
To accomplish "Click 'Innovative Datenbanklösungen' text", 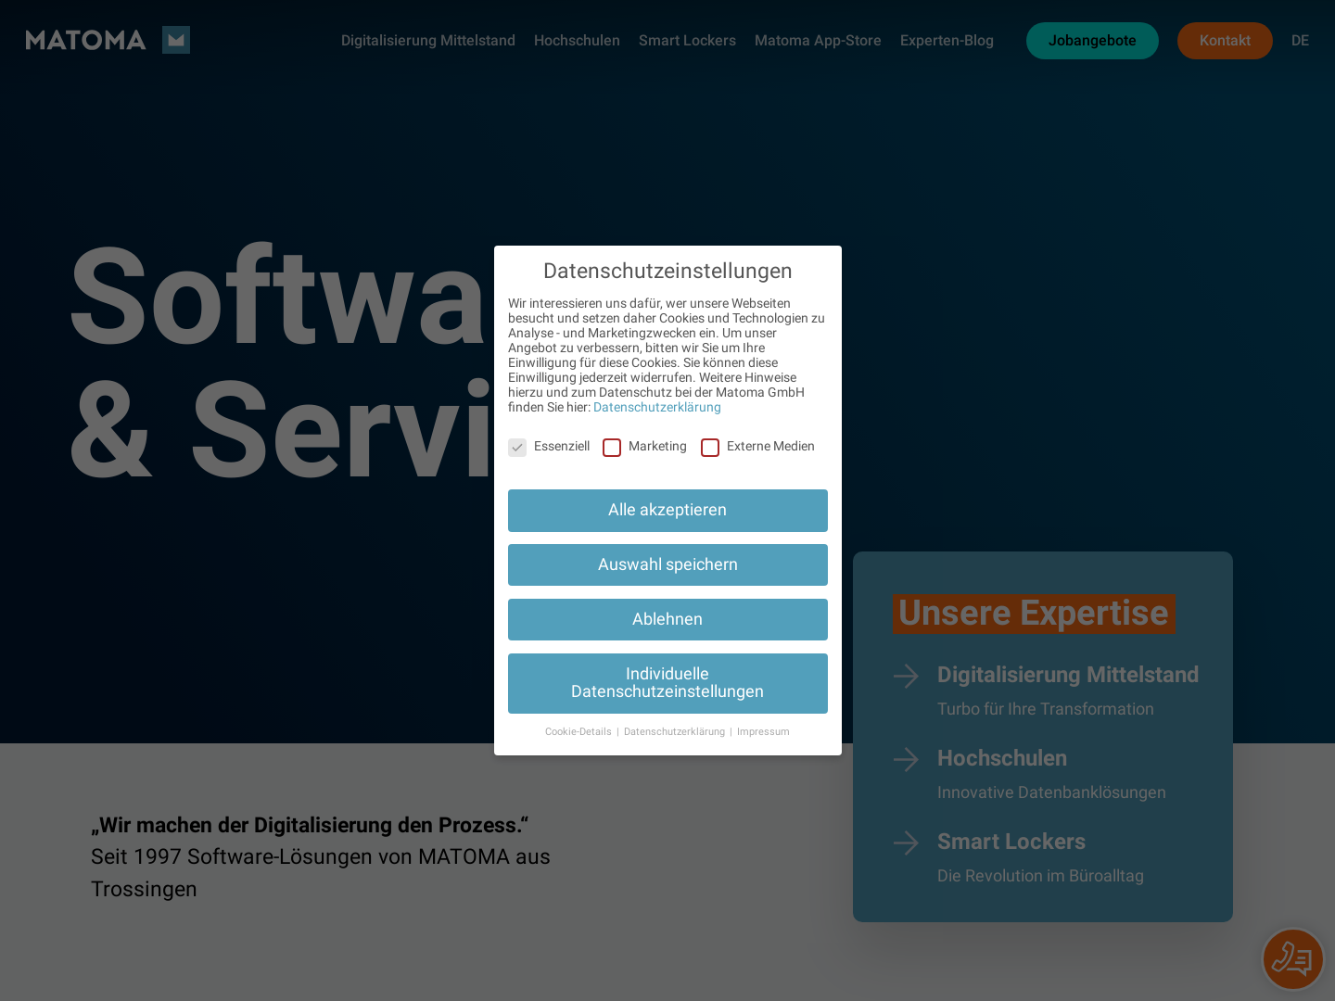I will click(x=1051, y=792).
